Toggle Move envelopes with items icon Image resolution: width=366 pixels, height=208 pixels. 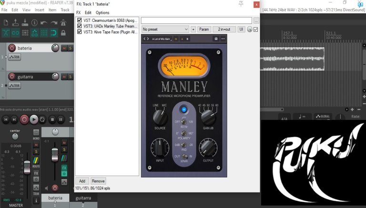click(x=34, y=33)
